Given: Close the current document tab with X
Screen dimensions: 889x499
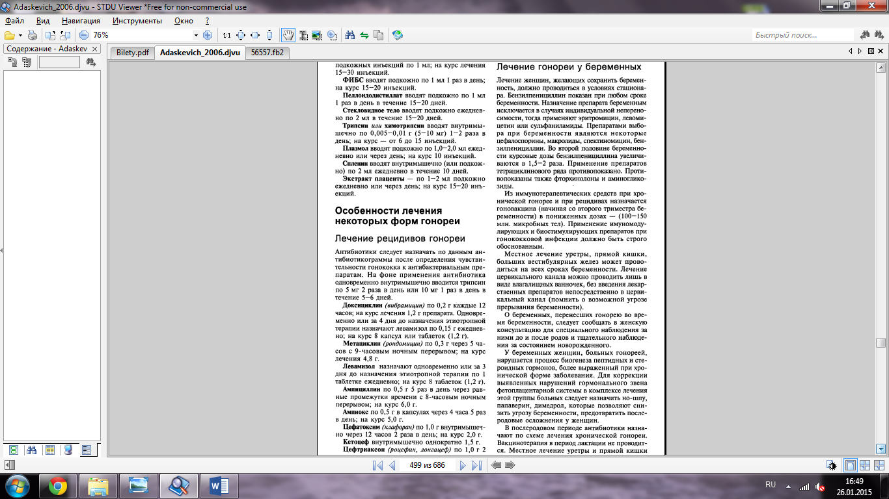Looking at the screenshot, I should (x=880, y=51).
